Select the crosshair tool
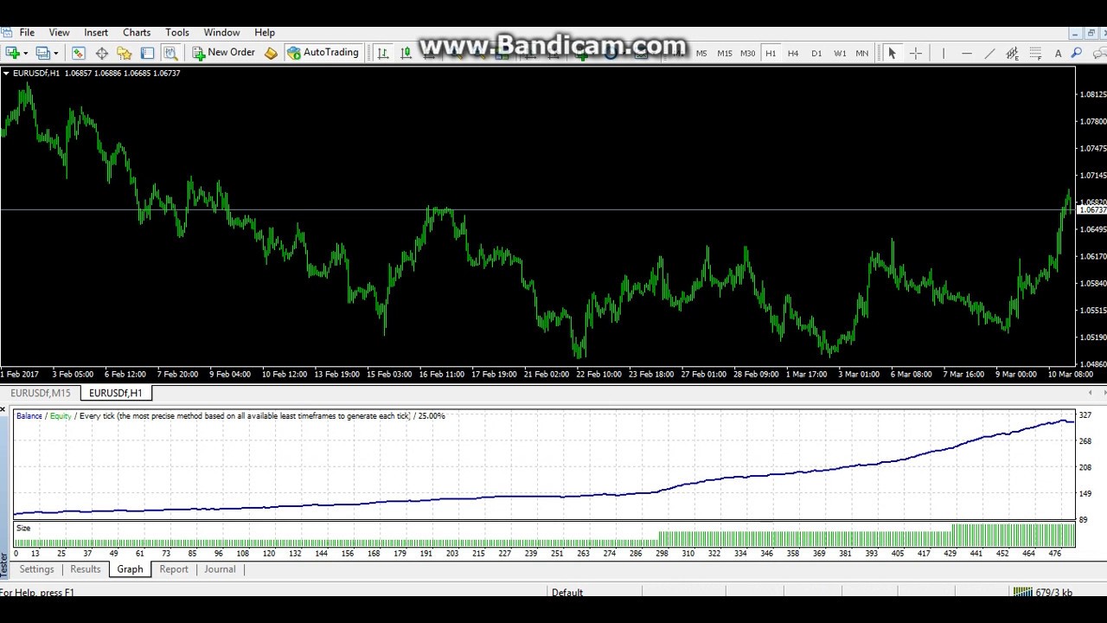Image resolution: width=1107 pixels, height=623 pixels. pos(916,53)
